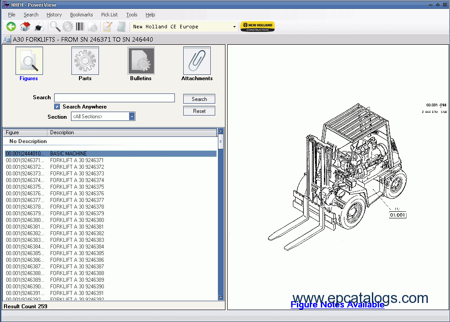
Task: Select row FORKLIFT A 30 9246391
Action: [111, 293]
